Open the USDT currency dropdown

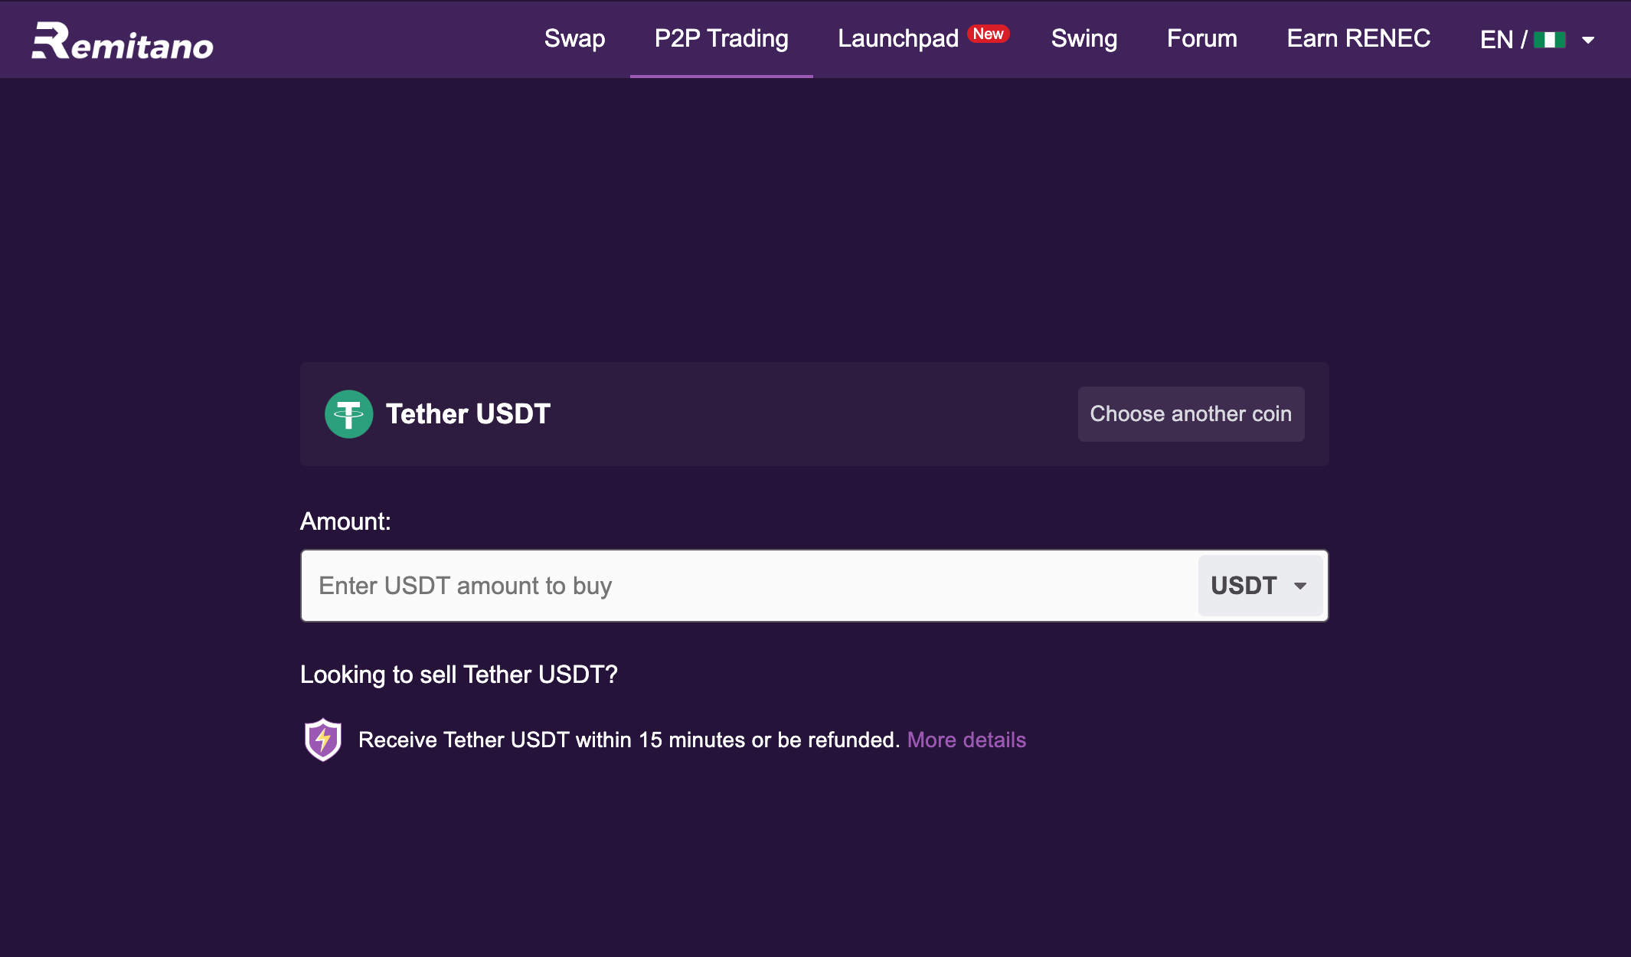coord(1260,586)
